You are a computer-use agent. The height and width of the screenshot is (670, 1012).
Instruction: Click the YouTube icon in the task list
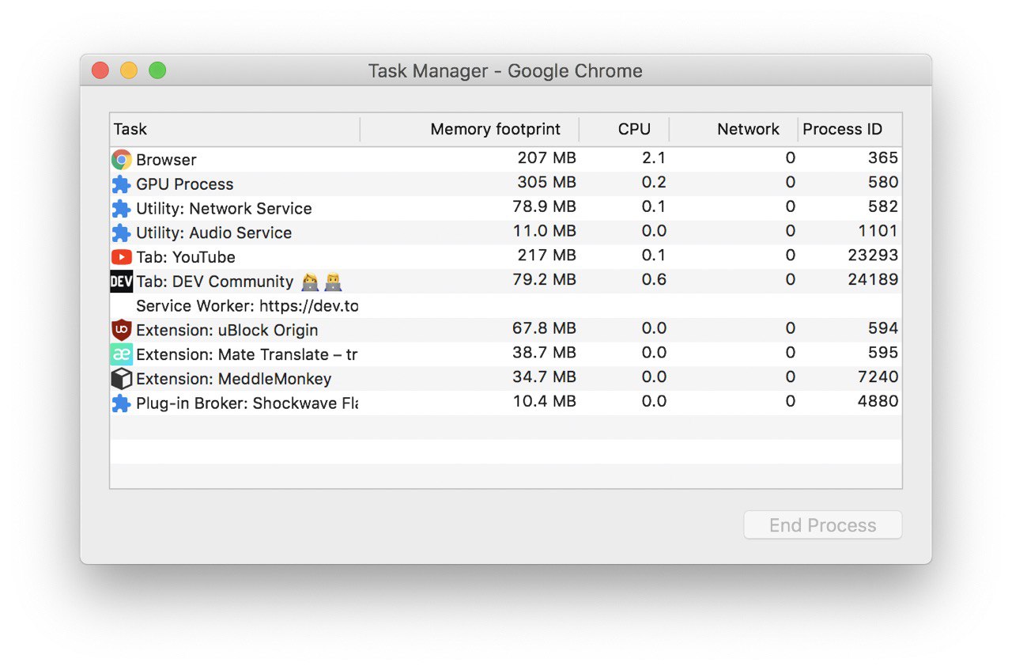(x=121, y=257)
